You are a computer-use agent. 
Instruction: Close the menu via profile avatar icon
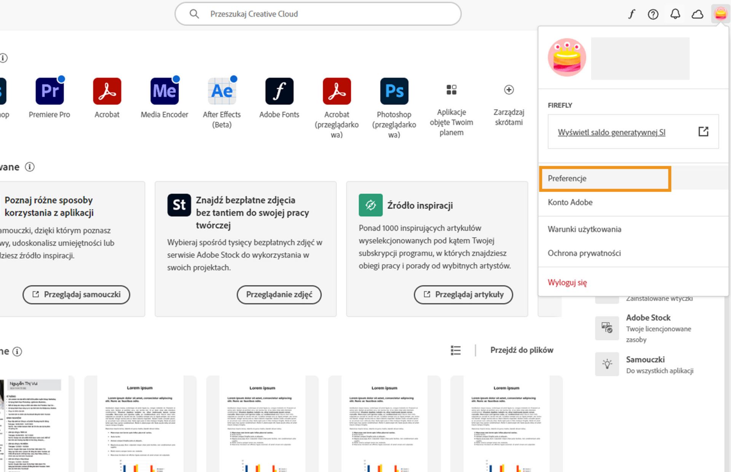click(720, 14)
